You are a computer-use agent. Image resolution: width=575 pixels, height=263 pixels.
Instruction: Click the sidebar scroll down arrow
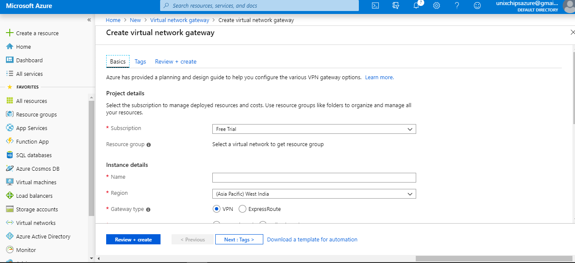(x=91, y=258)
